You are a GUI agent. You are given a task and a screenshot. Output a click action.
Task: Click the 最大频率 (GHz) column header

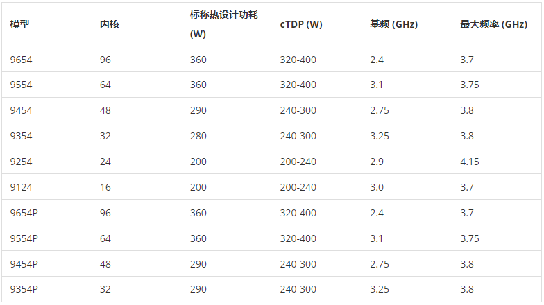[x=494, y=24]
